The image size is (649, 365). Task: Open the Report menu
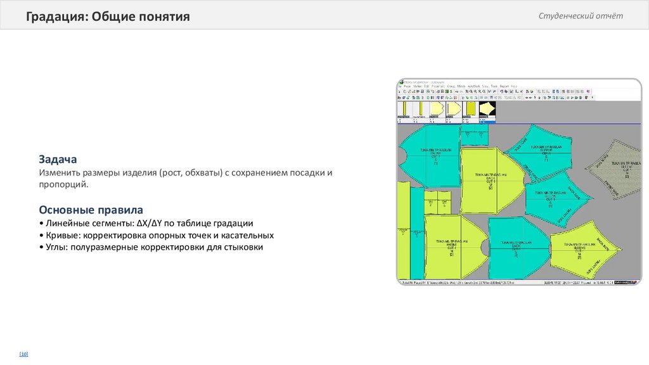(x=504, y=86)
